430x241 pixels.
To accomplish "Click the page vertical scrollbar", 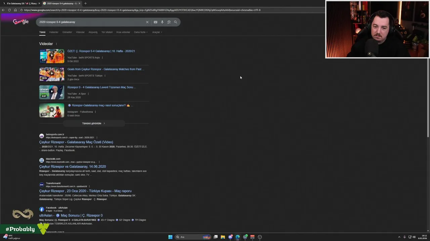I will pos(428,97).
